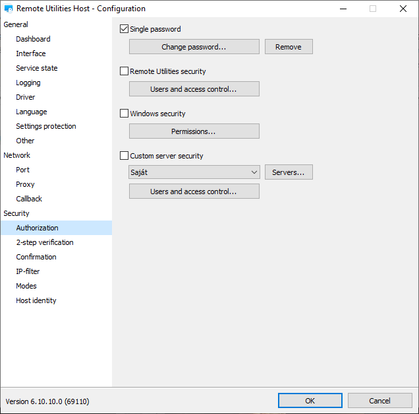The height and width of the screenshot is (414, 419).
Task: Select the Security category heading
Action: pos(16,213)
